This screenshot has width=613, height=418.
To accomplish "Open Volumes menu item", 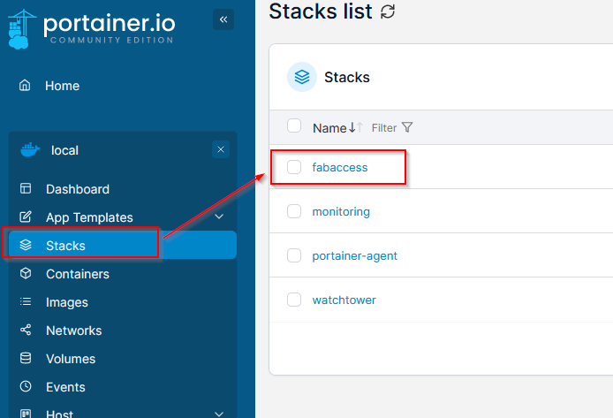I will [71, 359].
